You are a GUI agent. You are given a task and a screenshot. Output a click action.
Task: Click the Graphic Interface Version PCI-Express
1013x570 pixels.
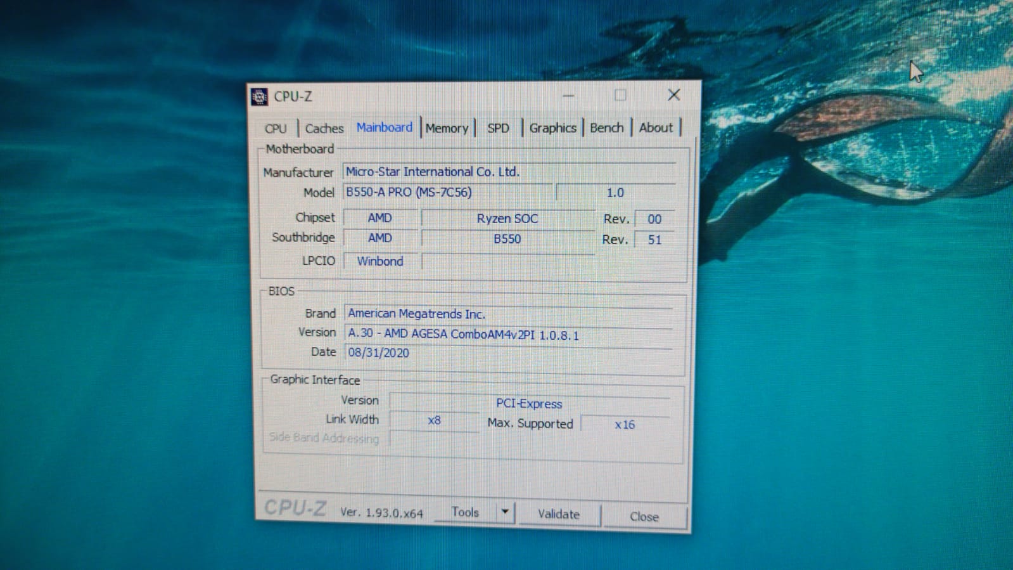tap(529, 403)
